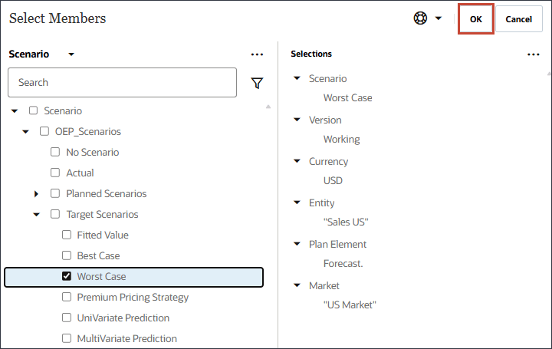Viewport: 552px width, 349px height.
Task: Collapse the OEP_Scenarios tree node
Action: [25, 131]
